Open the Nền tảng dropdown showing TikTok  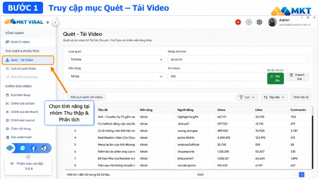point(116,76)
